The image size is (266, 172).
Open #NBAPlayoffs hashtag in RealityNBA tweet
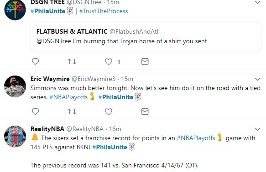pyautogui.click(x=196, y=138)
